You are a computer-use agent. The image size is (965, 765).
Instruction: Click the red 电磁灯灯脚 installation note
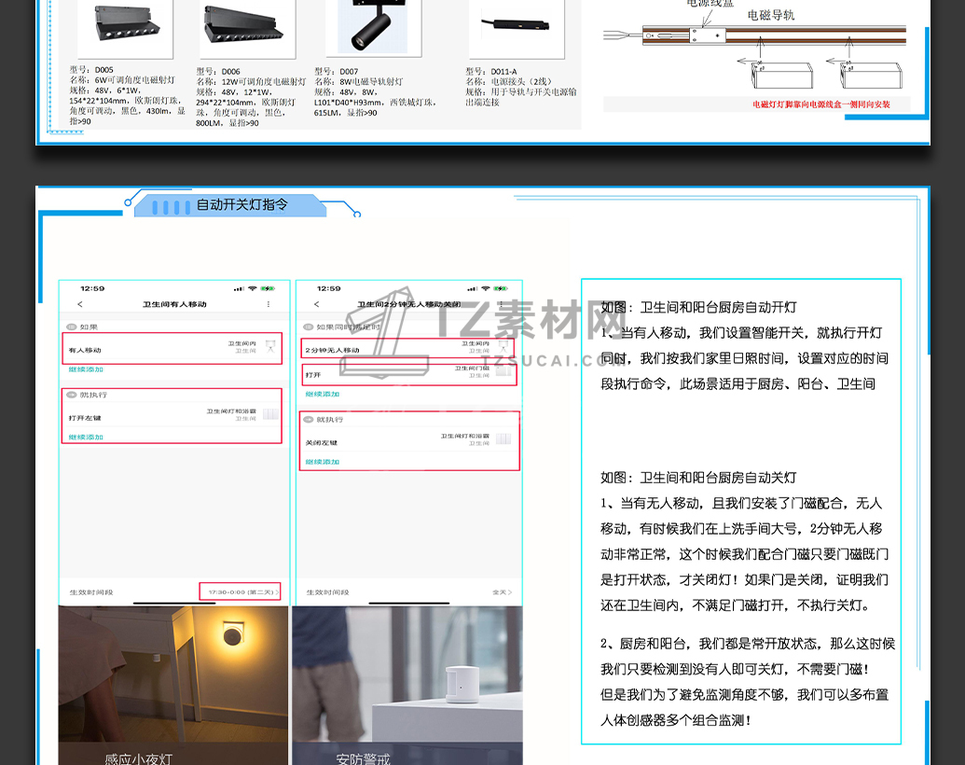[x=821, y=104]
